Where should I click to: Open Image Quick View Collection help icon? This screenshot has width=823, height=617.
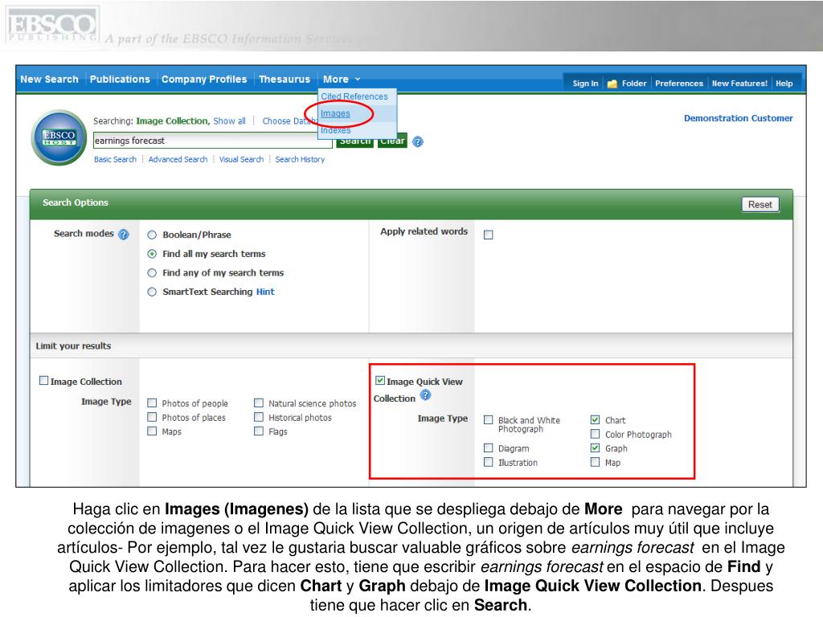[x=425, y=395]
